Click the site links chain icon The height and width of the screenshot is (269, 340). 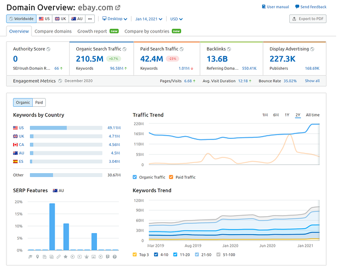(58, 257)
